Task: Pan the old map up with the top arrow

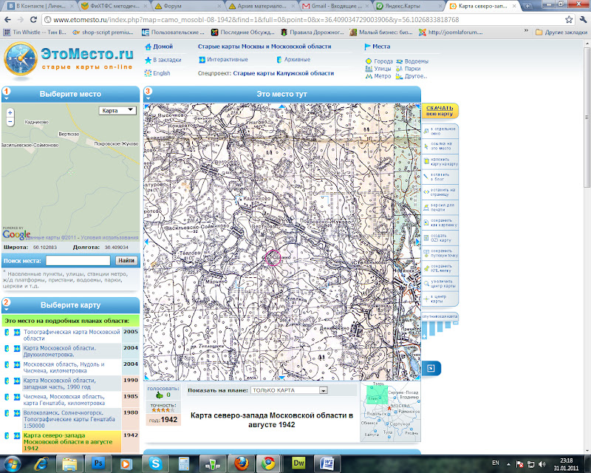Action: pos(281,107)
